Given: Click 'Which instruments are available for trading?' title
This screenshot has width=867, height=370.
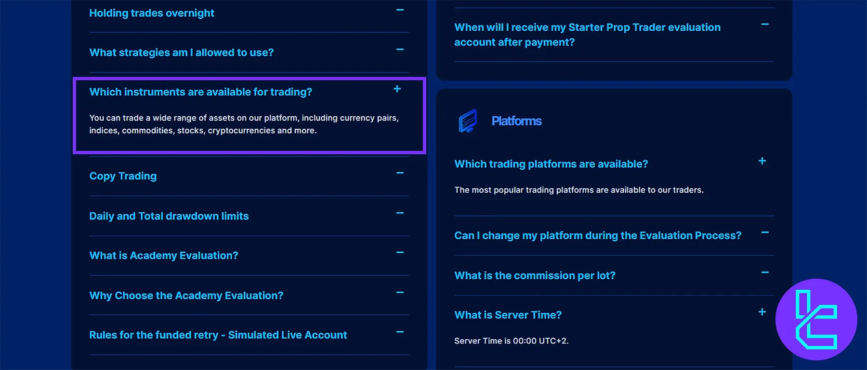Looking at the screenshot, I should [x=200, y=92].
